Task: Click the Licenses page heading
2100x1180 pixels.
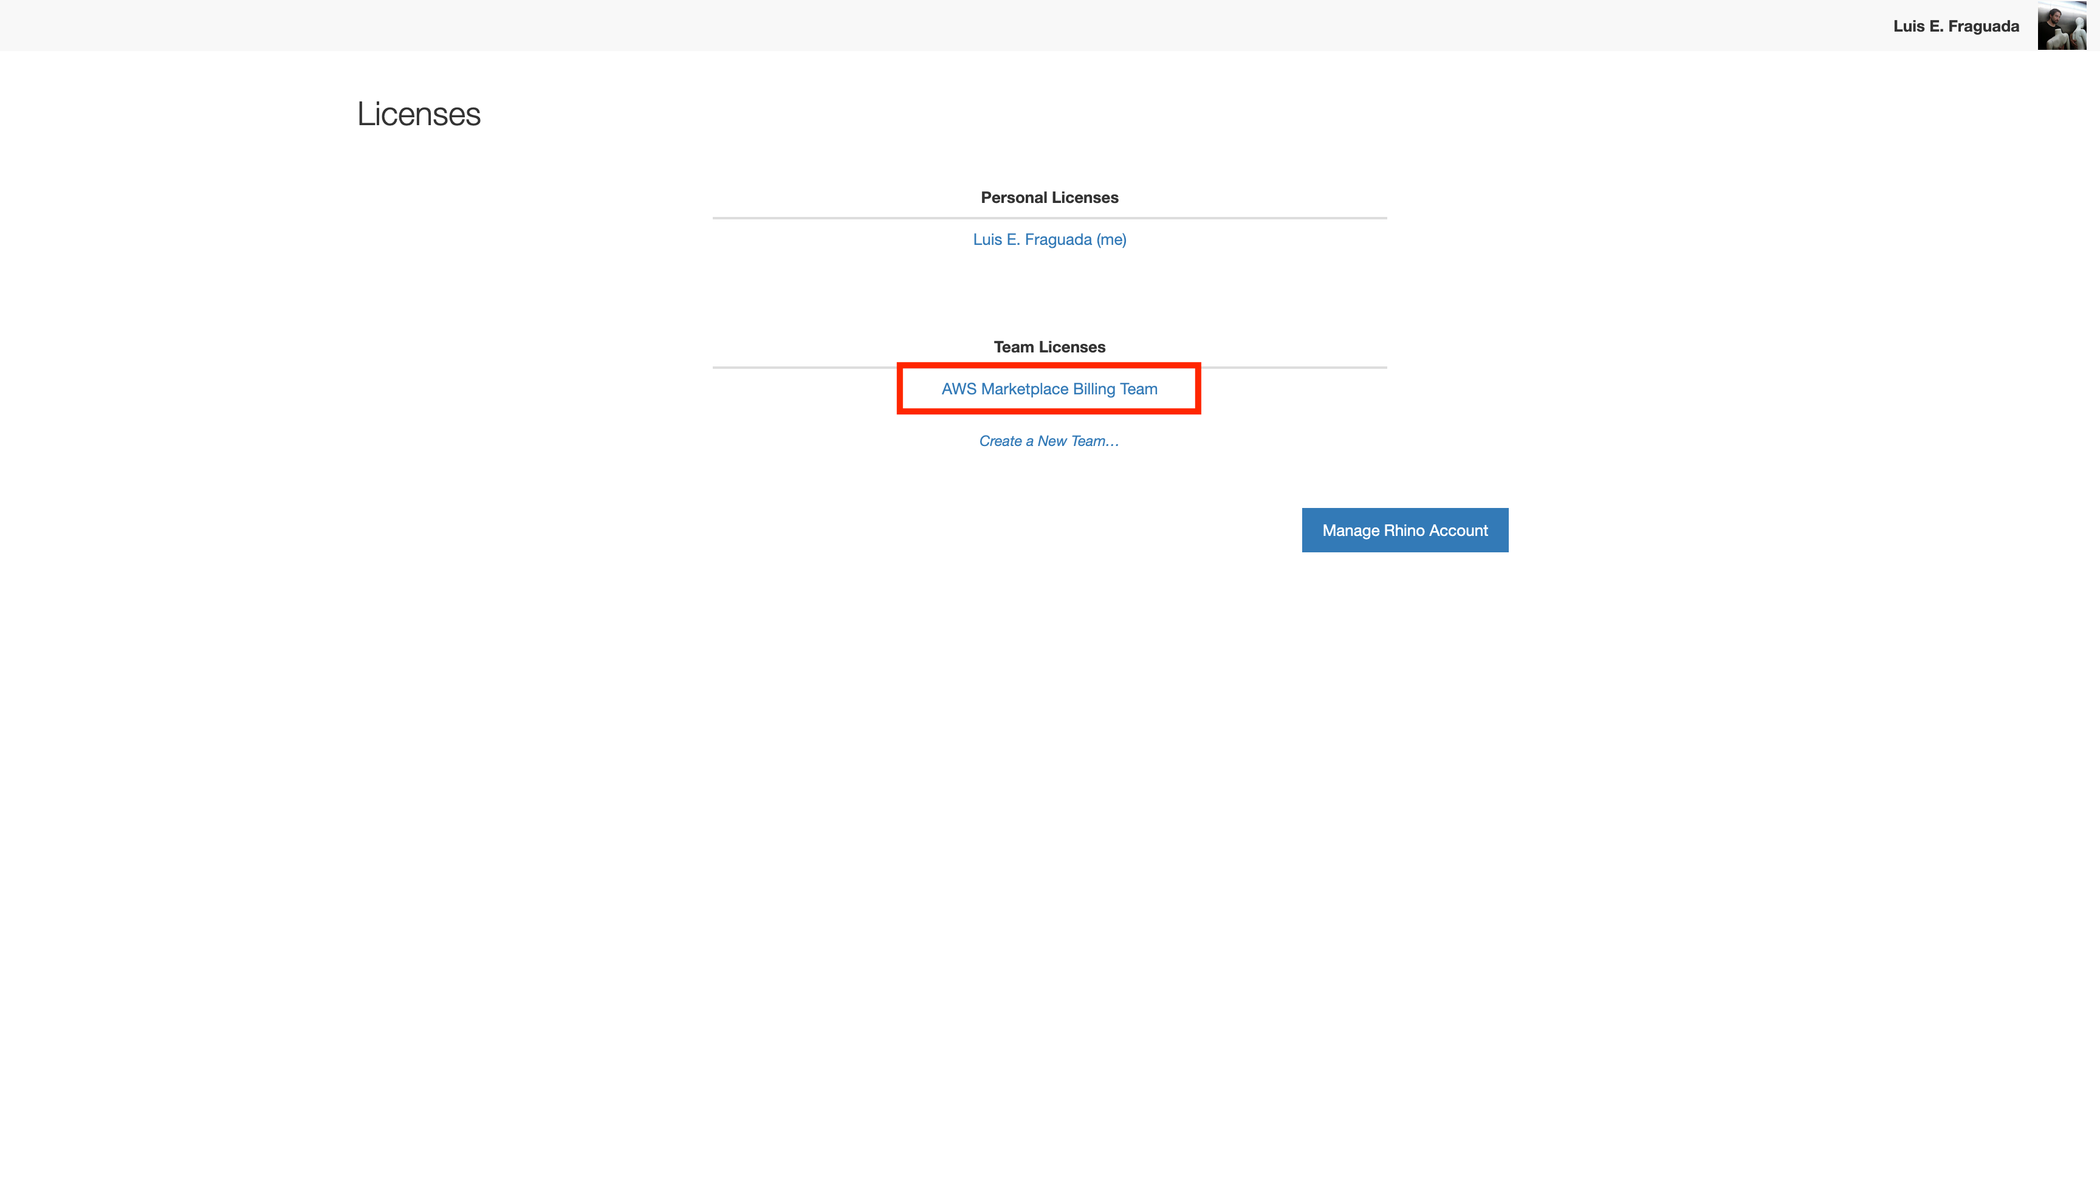Action: 419,114
